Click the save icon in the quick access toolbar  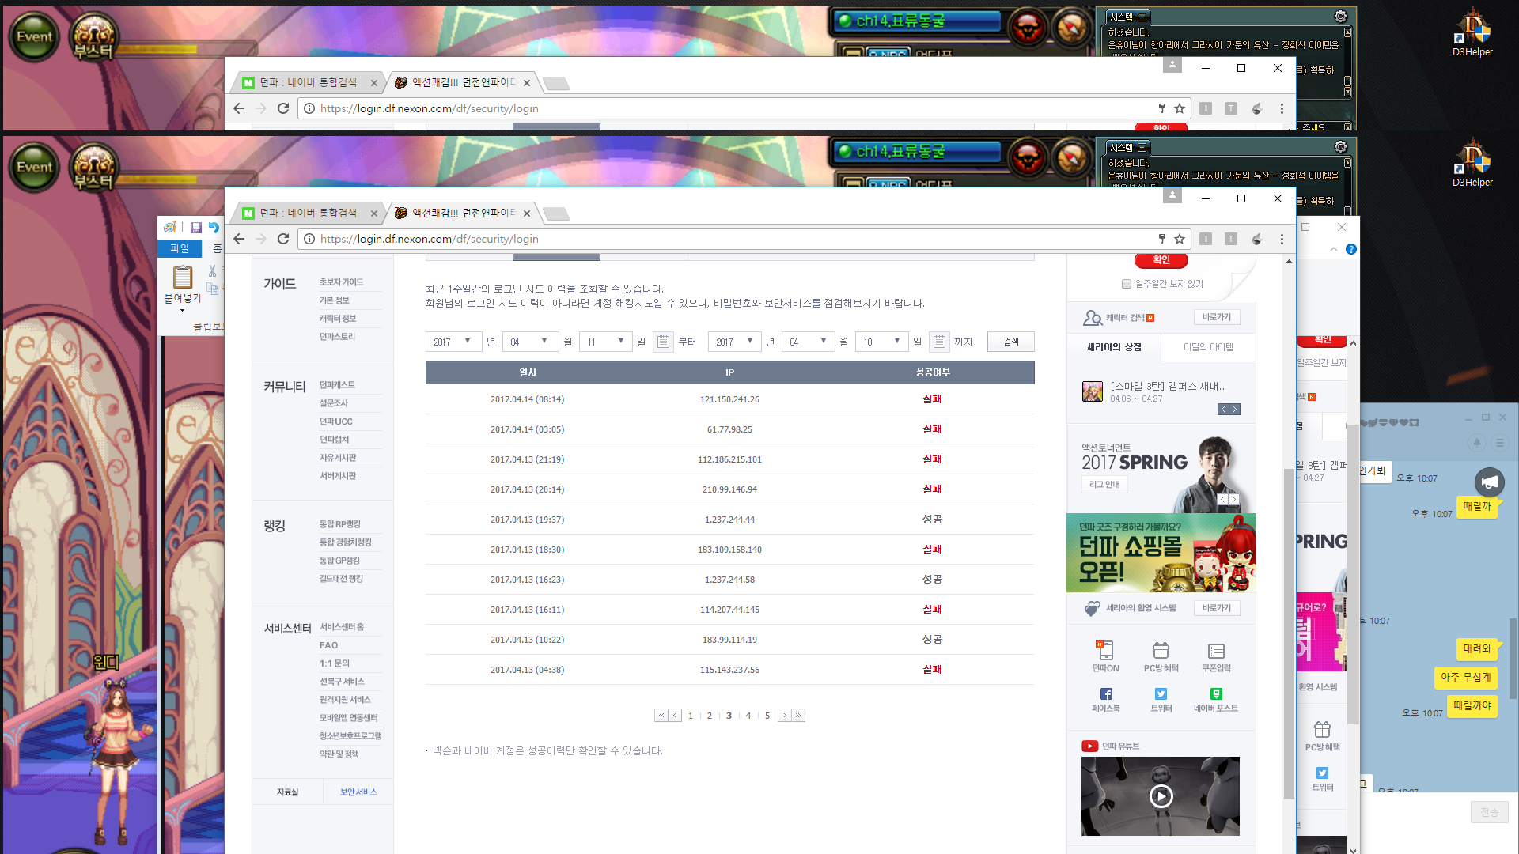195,228
